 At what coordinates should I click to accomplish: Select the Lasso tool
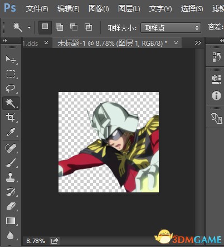pyautogui.click(x=11, y=88)
